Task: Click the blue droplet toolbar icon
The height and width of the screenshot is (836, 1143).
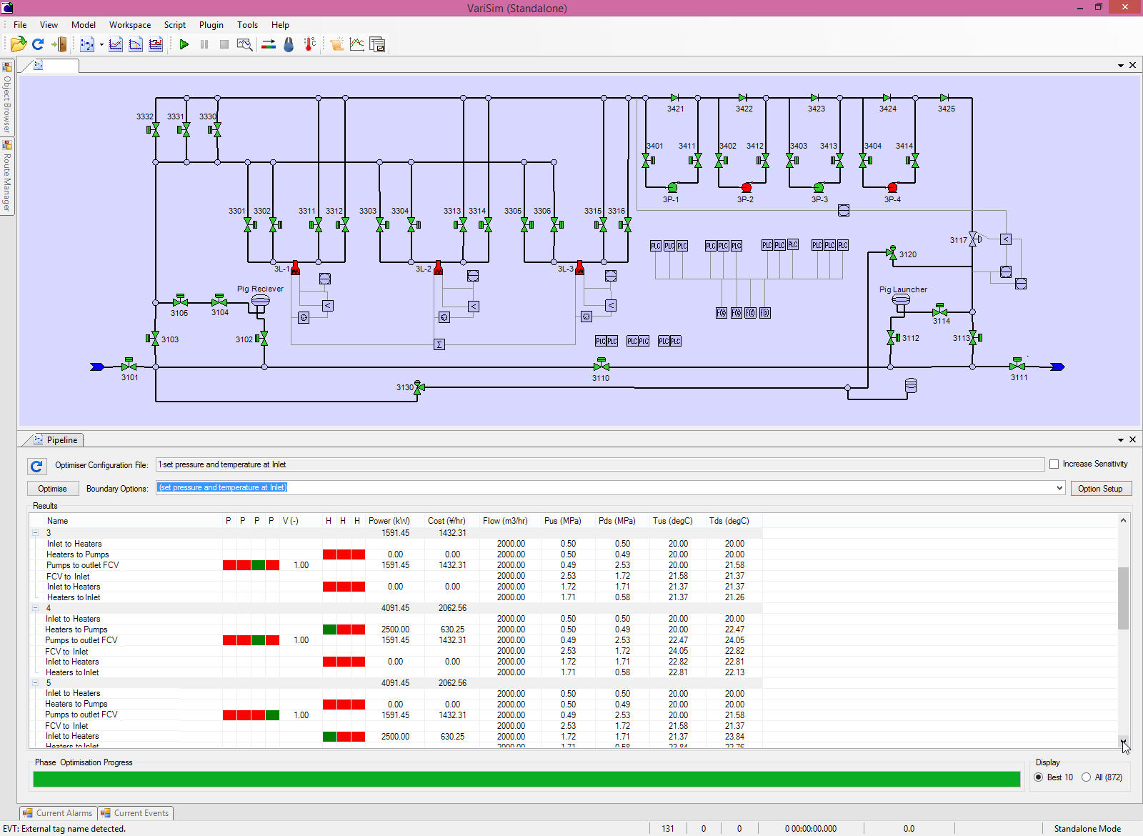Action: click(289, 44)
